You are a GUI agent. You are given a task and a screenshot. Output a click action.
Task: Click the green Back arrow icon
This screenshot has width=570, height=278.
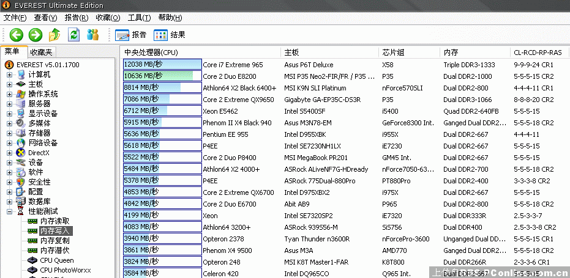[17, 35]
